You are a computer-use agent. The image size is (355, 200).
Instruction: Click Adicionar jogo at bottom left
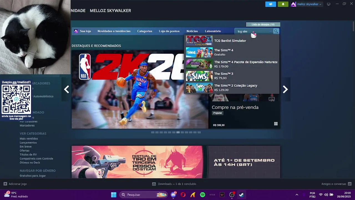15,184
